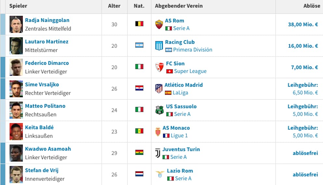Open Radja Nainggolan's player photo
Viewport: 323px width, 185px height.
[16, 24]
